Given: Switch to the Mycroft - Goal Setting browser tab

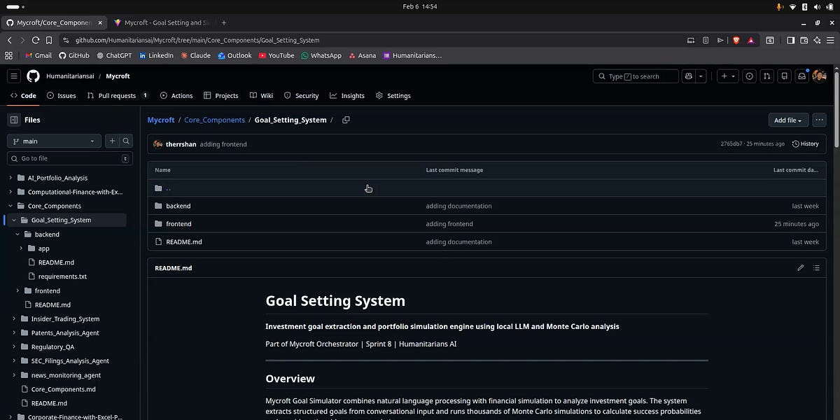Looking at the screenshot, I should (162, 22).
